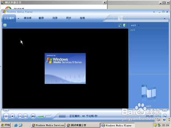Click the Windows Media Player logo icon
Screen dimensions: 171x128
(x=4, y=12)
